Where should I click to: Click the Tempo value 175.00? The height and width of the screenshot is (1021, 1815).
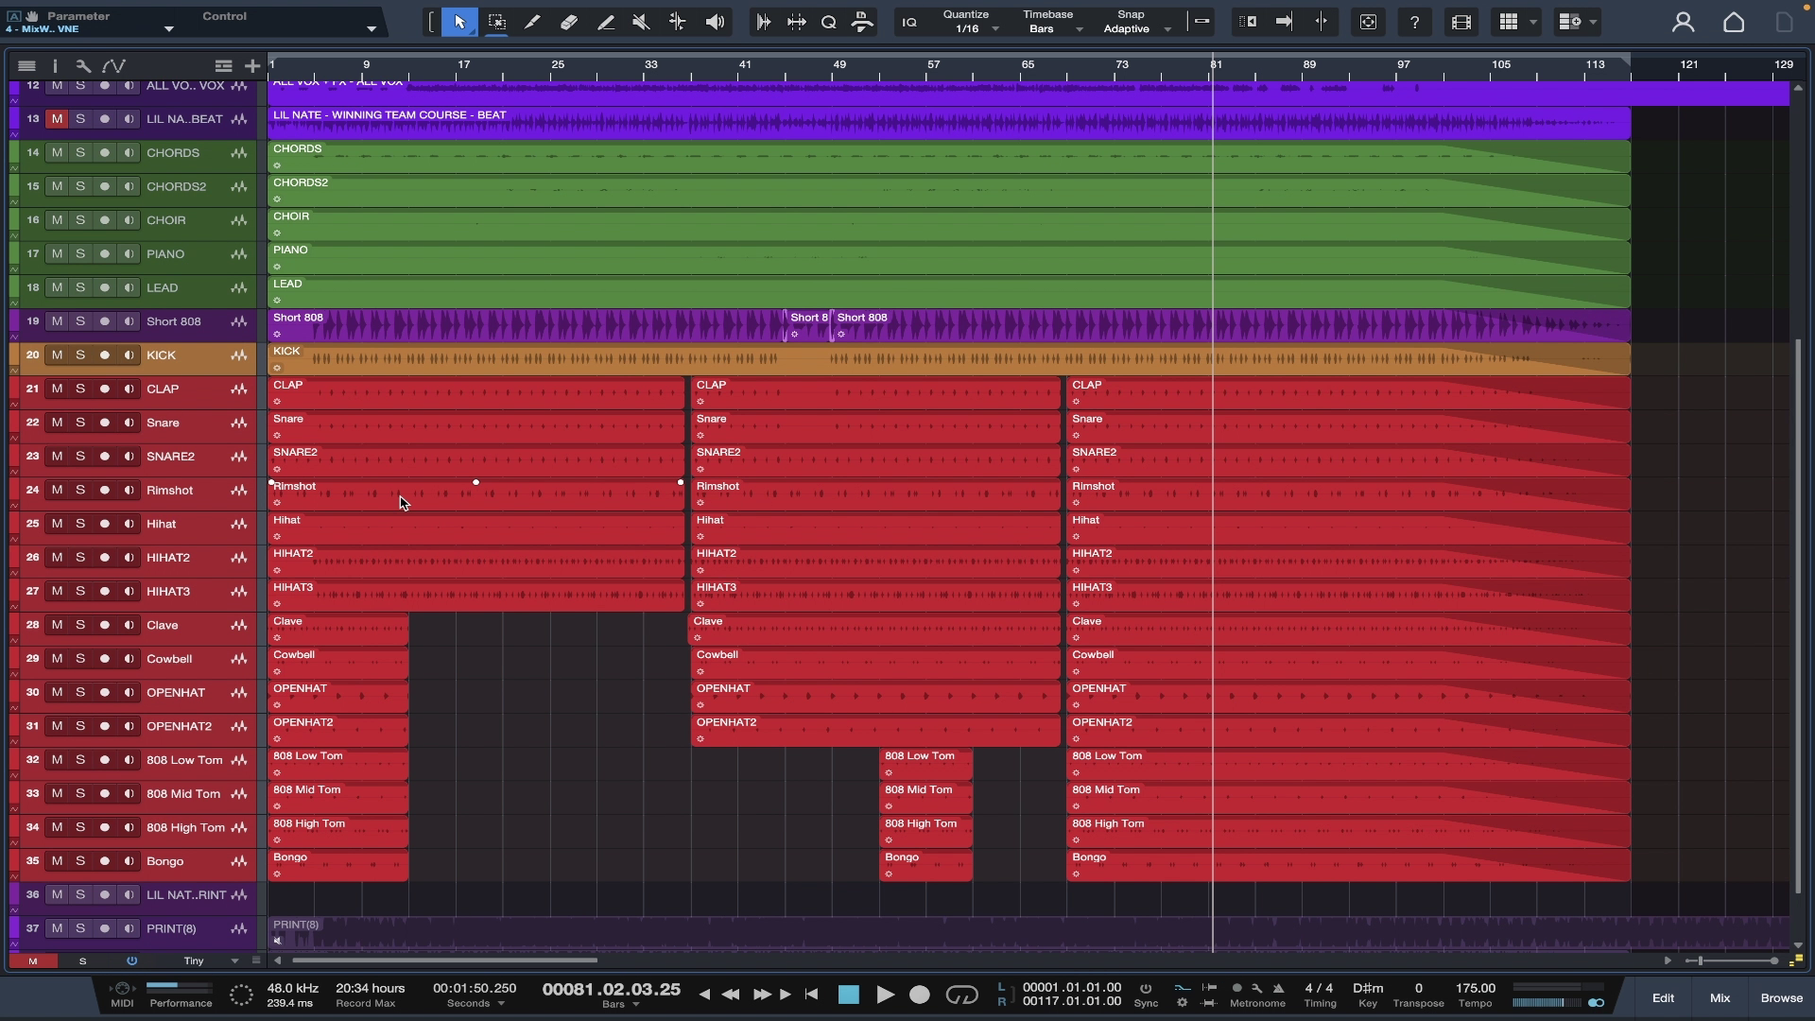tap(1475, 988)
